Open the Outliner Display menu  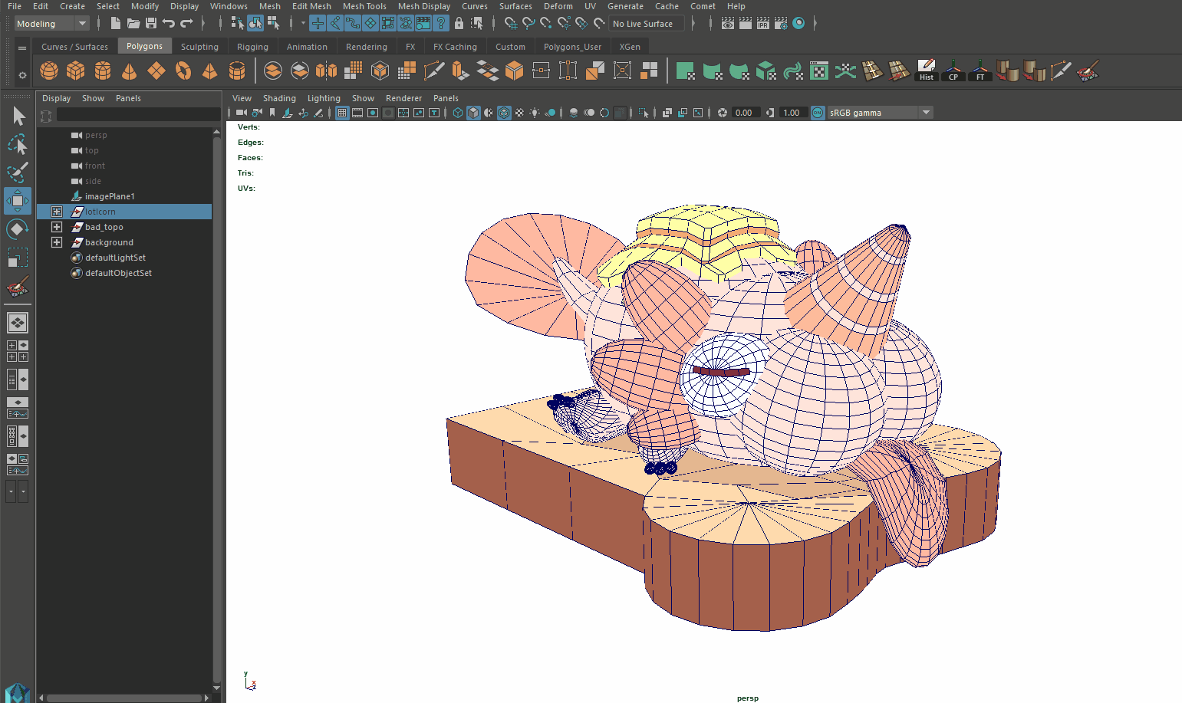point(56,98)
